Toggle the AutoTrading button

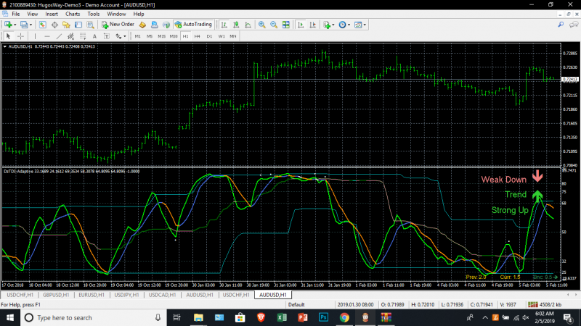click(x=193, y=25)
